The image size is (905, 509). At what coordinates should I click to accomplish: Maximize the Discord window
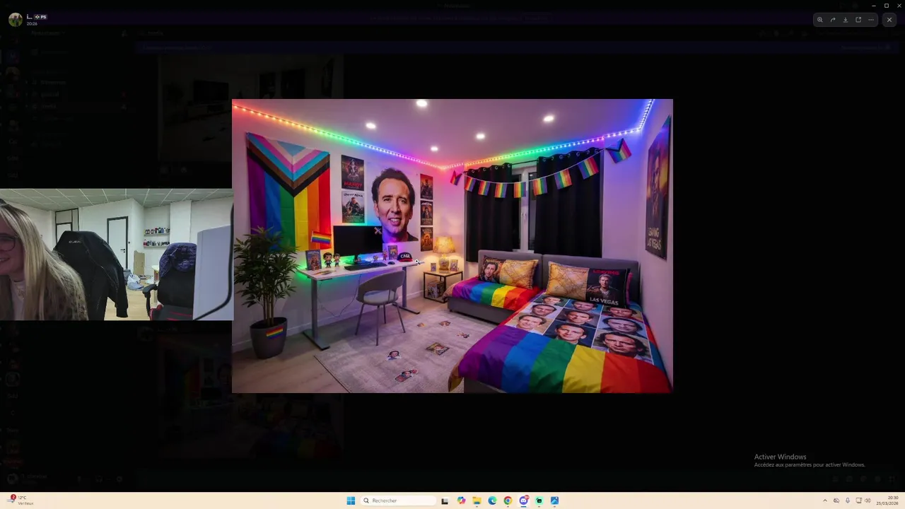tap(887, 6)
